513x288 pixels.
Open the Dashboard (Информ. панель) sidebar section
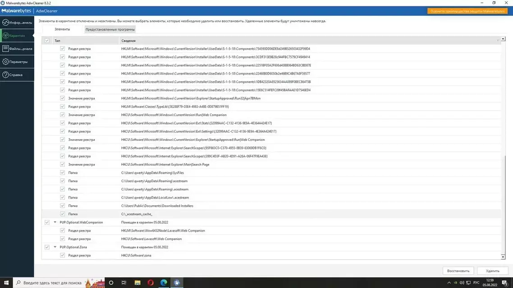[17, 22]
